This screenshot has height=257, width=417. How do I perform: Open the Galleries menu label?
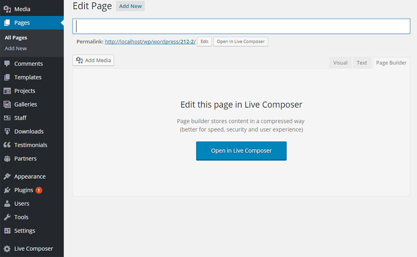pyautogui.click(x=25, y=105)
